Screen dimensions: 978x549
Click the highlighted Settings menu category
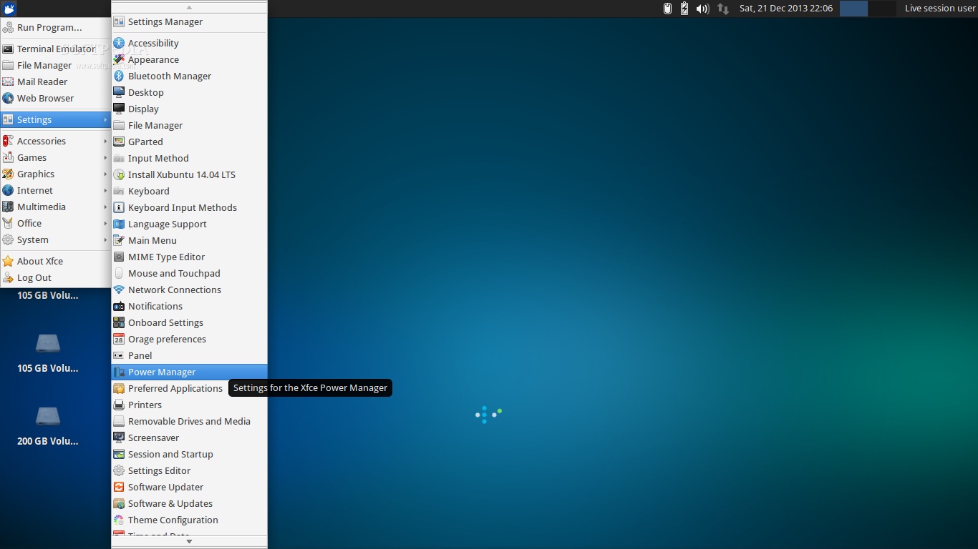(55, 119)
